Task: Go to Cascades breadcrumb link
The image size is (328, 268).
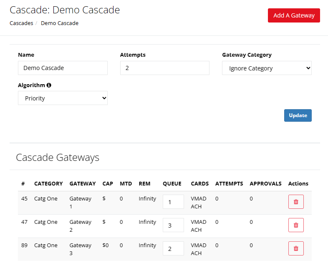Action: point(21,23)
